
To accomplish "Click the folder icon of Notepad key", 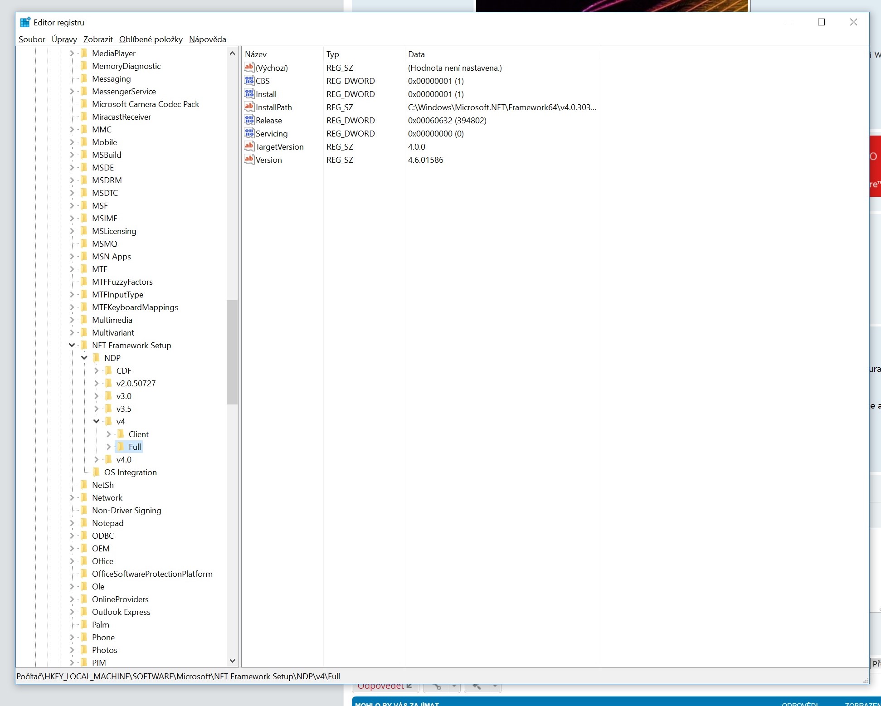I will coord(84,523).
